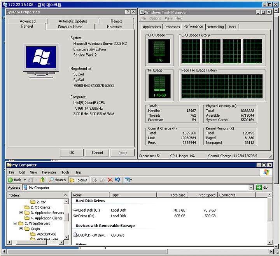The width and height of the screenshot is (280, 256).
Task: Open Task Manager Networking tab
Action: click(x=215, y=27)
